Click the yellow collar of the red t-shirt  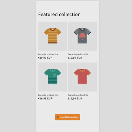(82, 70)
